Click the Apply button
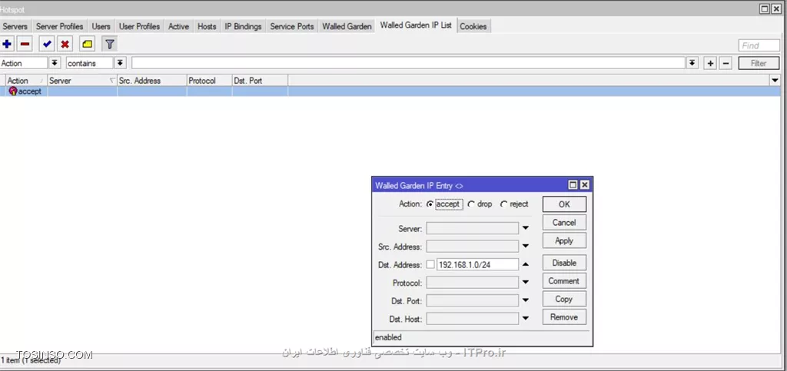Screen dimensions: 787x371 click(x=564, y=240)
